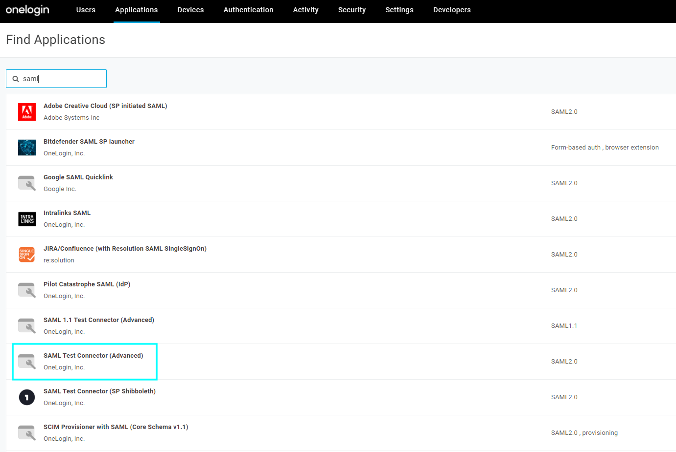The height and width of the screenshot is (452, 676).
Task: Click the 'SAML2.0 , provisioning' type text
Action: click(x=584, y=433)
